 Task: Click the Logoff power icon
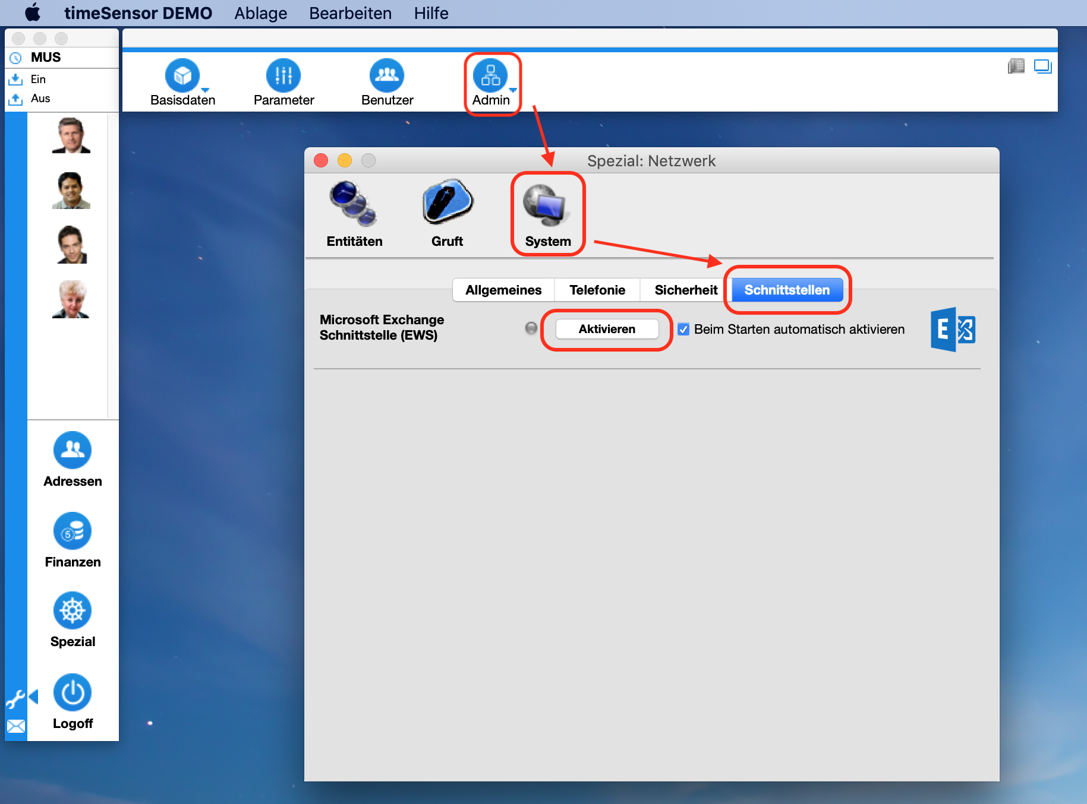tap(73, 692)
